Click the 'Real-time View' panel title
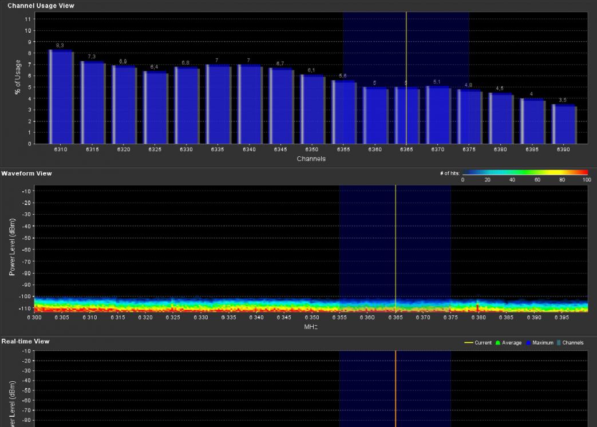The width and height of the screenshot is (597, 427). tap(26, 341)
